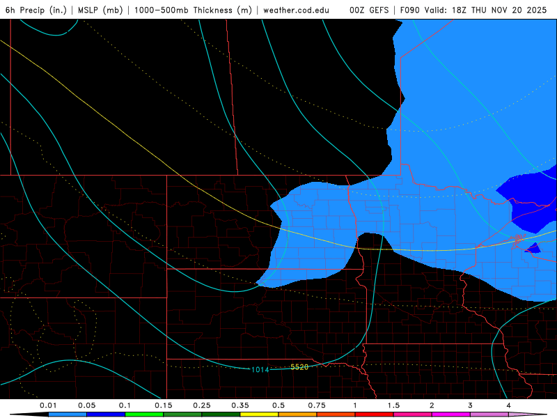Click the 0.75 legend value
This screenshot has height=418, width=557.
click(x=317, y=405)
